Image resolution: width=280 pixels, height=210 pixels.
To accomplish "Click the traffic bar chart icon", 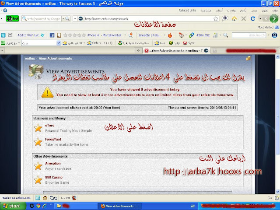I will (x=215, y=35).
